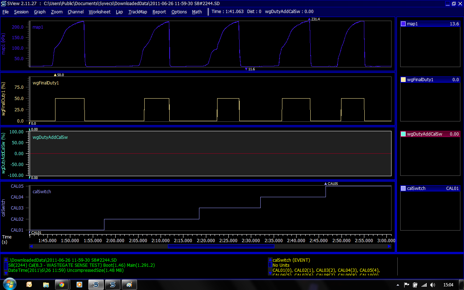Open the Worksheet menu
The height and width of the screenshot is (290, 464).
[100, 12]
